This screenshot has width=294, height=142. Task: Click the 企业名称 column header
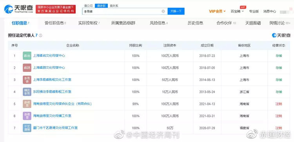(x=73, y=45)
